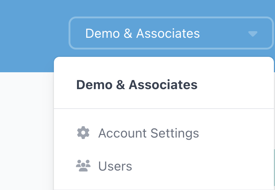Click the divider line under menu header

[164, 109]
